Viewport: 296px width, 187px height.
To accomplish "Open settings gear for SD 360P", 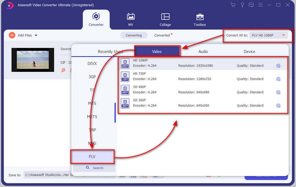I will tap(278, 106).
